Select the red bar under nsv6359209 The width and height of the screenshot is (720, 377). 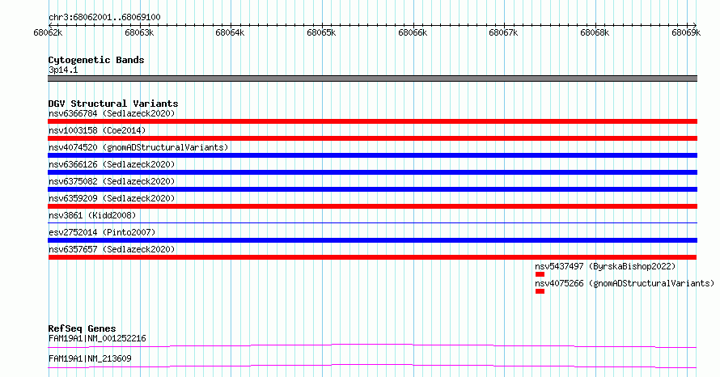[372, 206]
